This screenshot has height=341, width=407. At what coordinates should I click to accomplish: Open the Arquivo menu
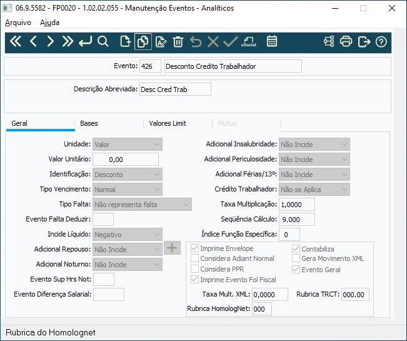coord(18,23)
